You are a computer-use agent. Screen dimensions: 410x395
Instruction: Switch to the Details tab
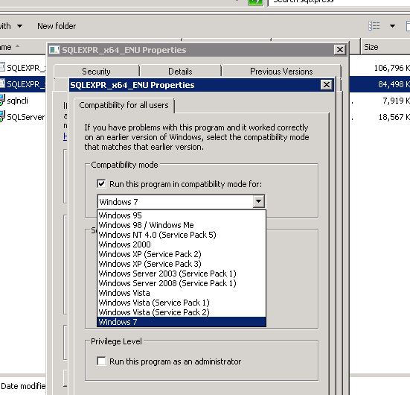(x=180, y=72)
